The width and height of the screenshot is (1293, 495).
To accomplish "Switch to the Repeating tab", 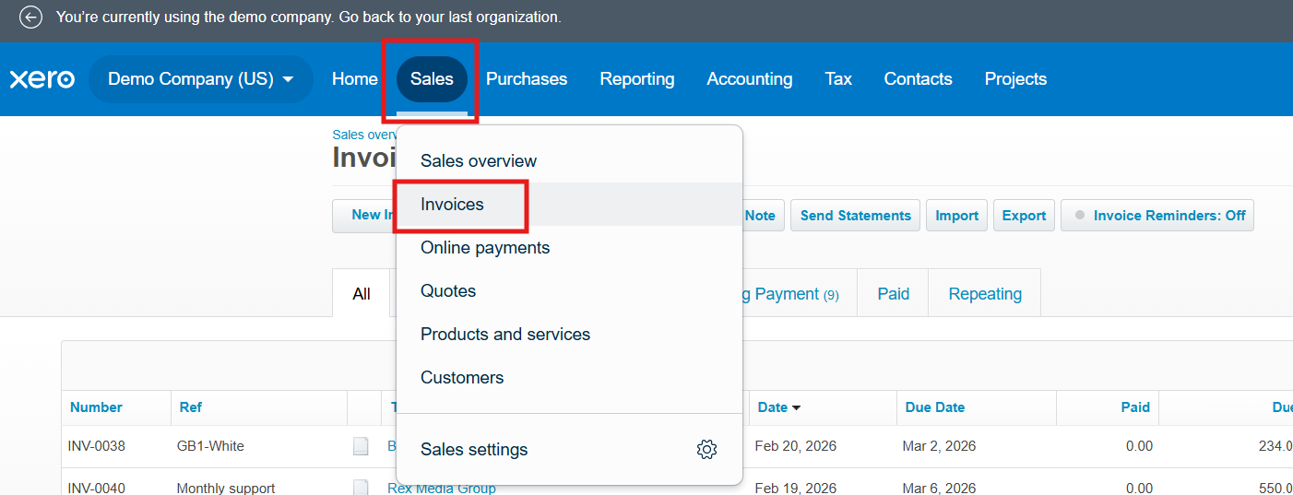I will click(985, 293).
